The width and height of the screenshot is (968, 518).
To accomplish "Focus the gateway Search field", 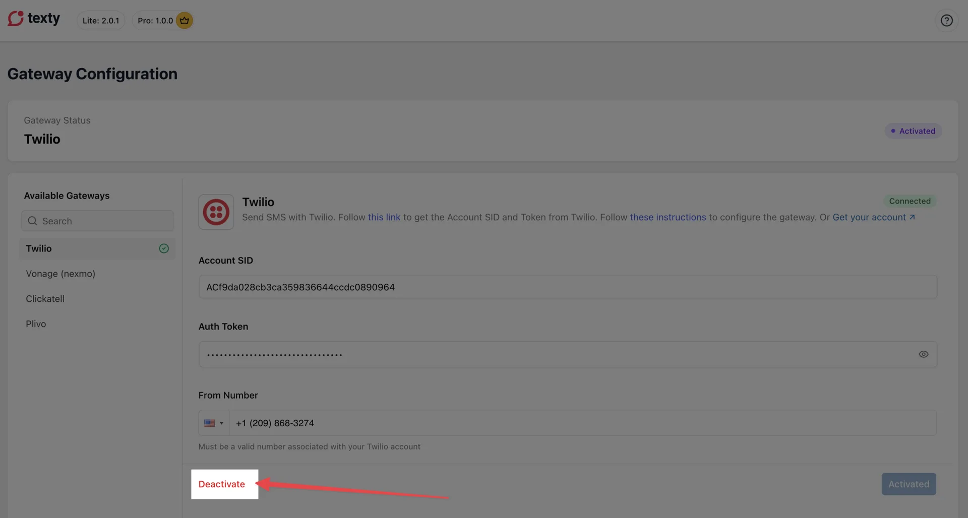I will tap(97, 221).
